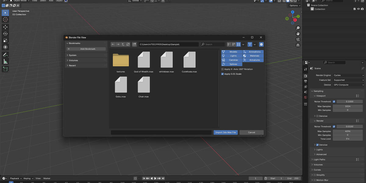Go back to previous folder in file browser
Viewport: 366px width, 183px height.
pos(113,44)
